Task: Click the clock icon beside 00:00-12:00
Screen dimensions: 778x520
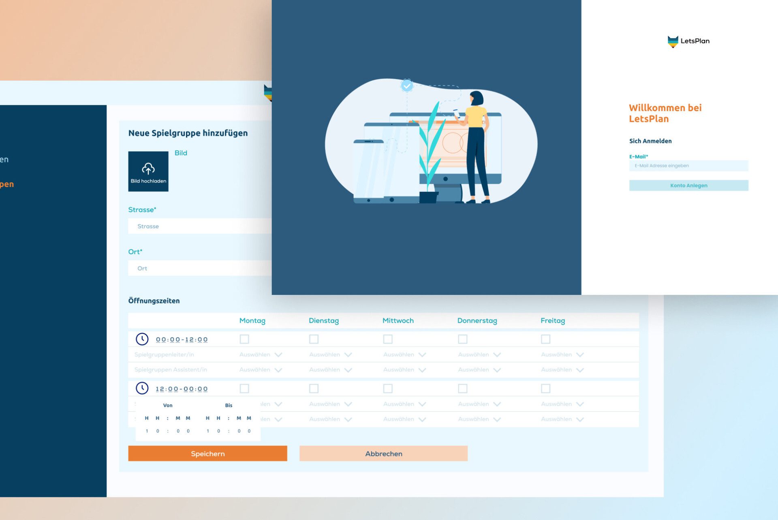Action: coord(142,339)
